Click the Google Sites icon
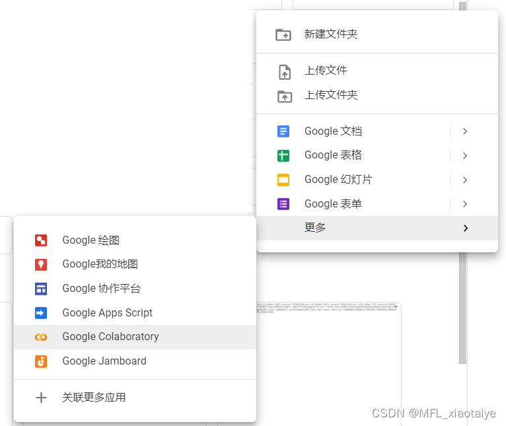506x426 pixels. pos(41,289)
